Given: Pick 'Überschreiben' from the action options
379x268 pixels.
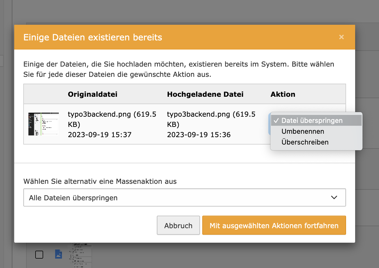Looking at the screenshot, I should [305, 142].
